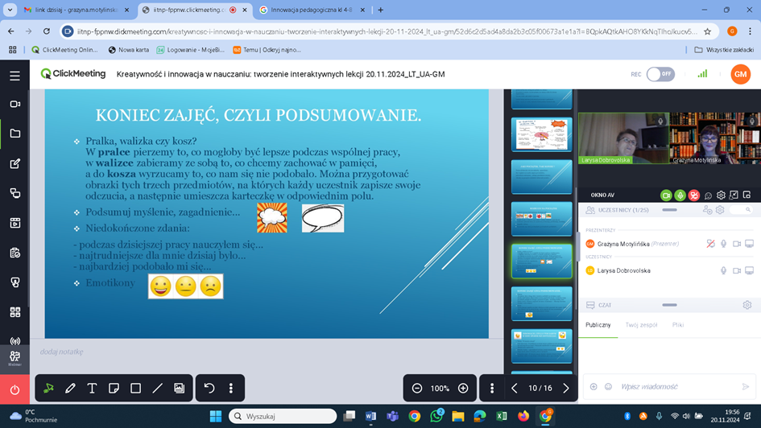Viewport: 761px width, 428px height.
Task: Open the live streaming sidebar icon
Action: pos(14,341)
